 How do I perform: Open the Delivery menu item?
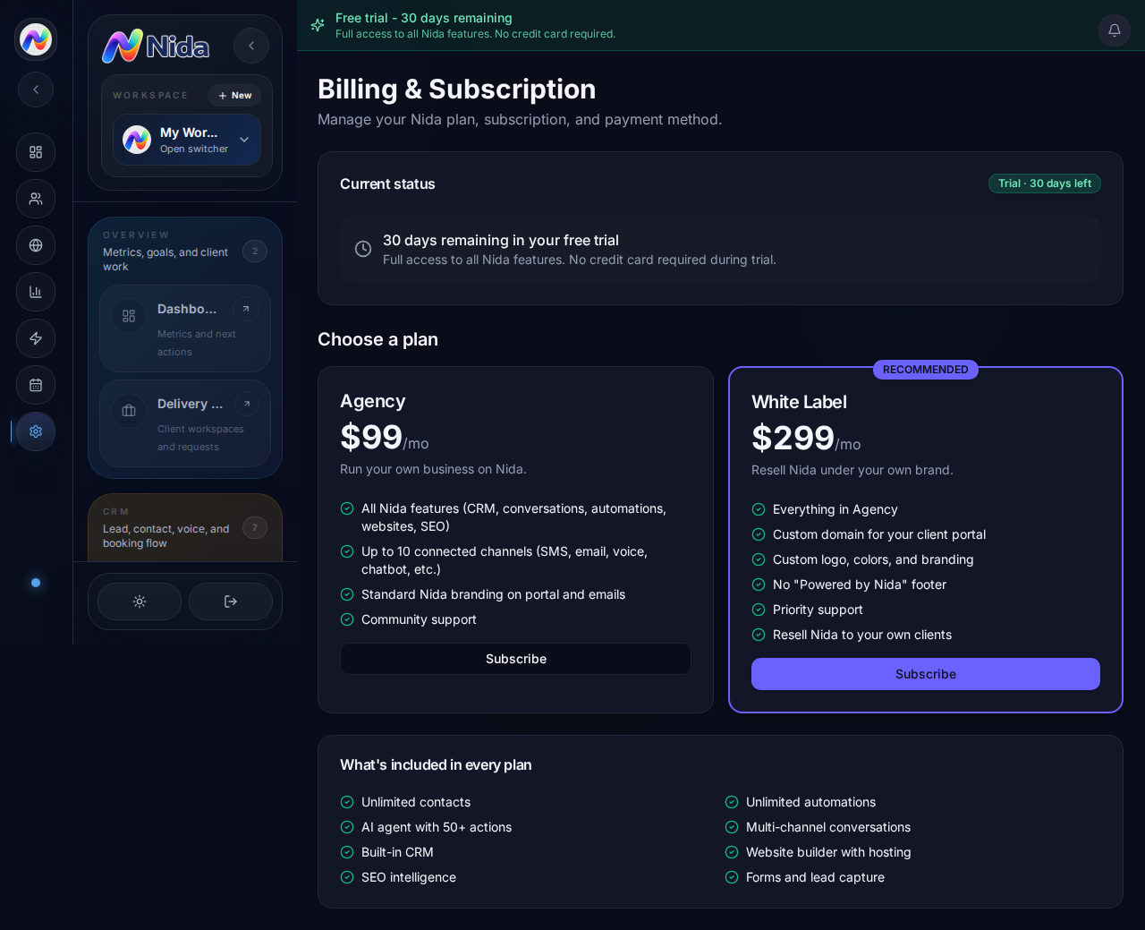tap(185, 423)
